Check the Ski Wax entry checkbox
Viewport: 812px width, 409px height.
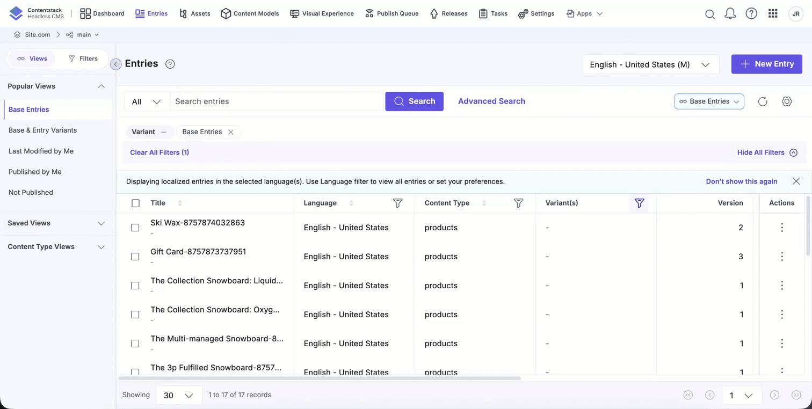click(x=135, y=228)
